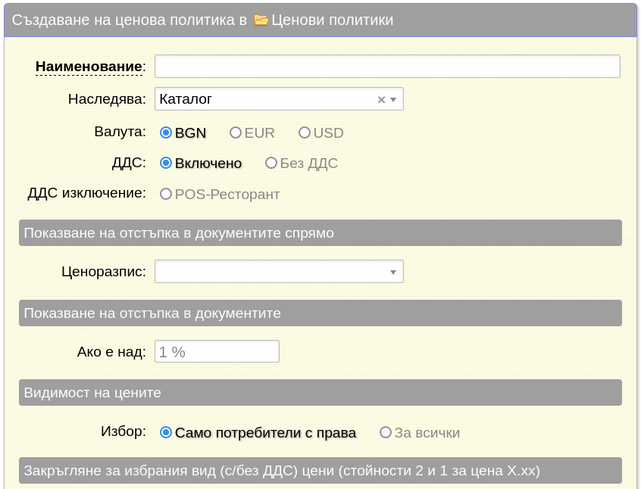Select the BGN currency radio button

click(x=166, y=133)
